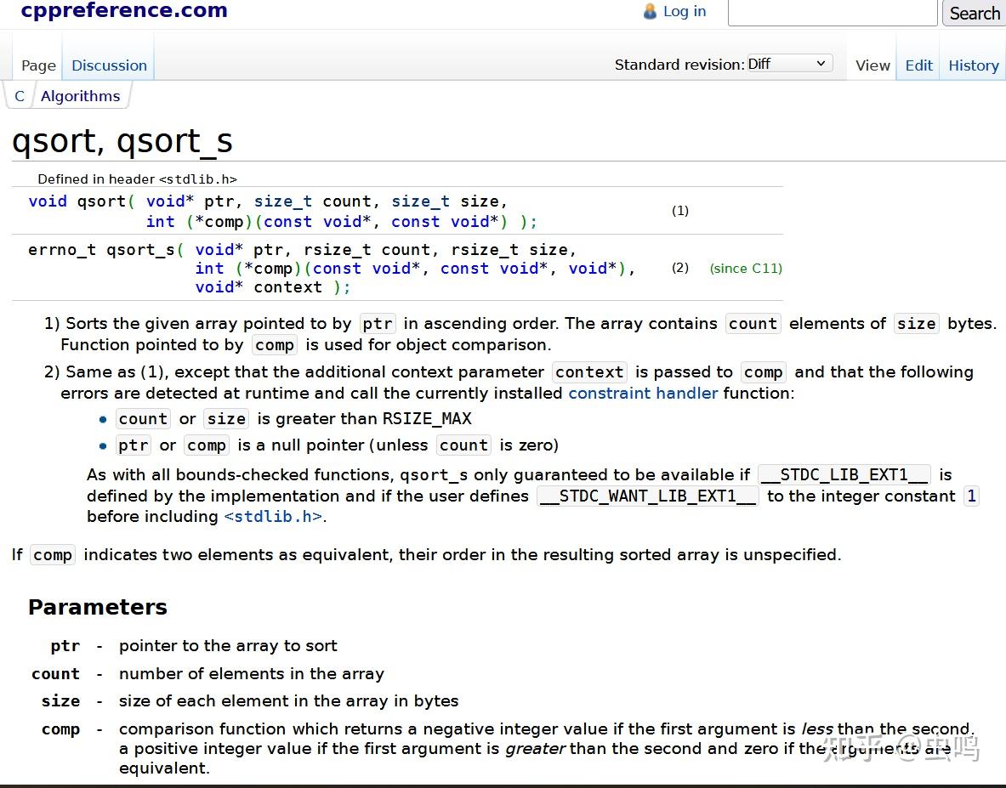Click the (since C11) version marker

(x=746, y=268)
